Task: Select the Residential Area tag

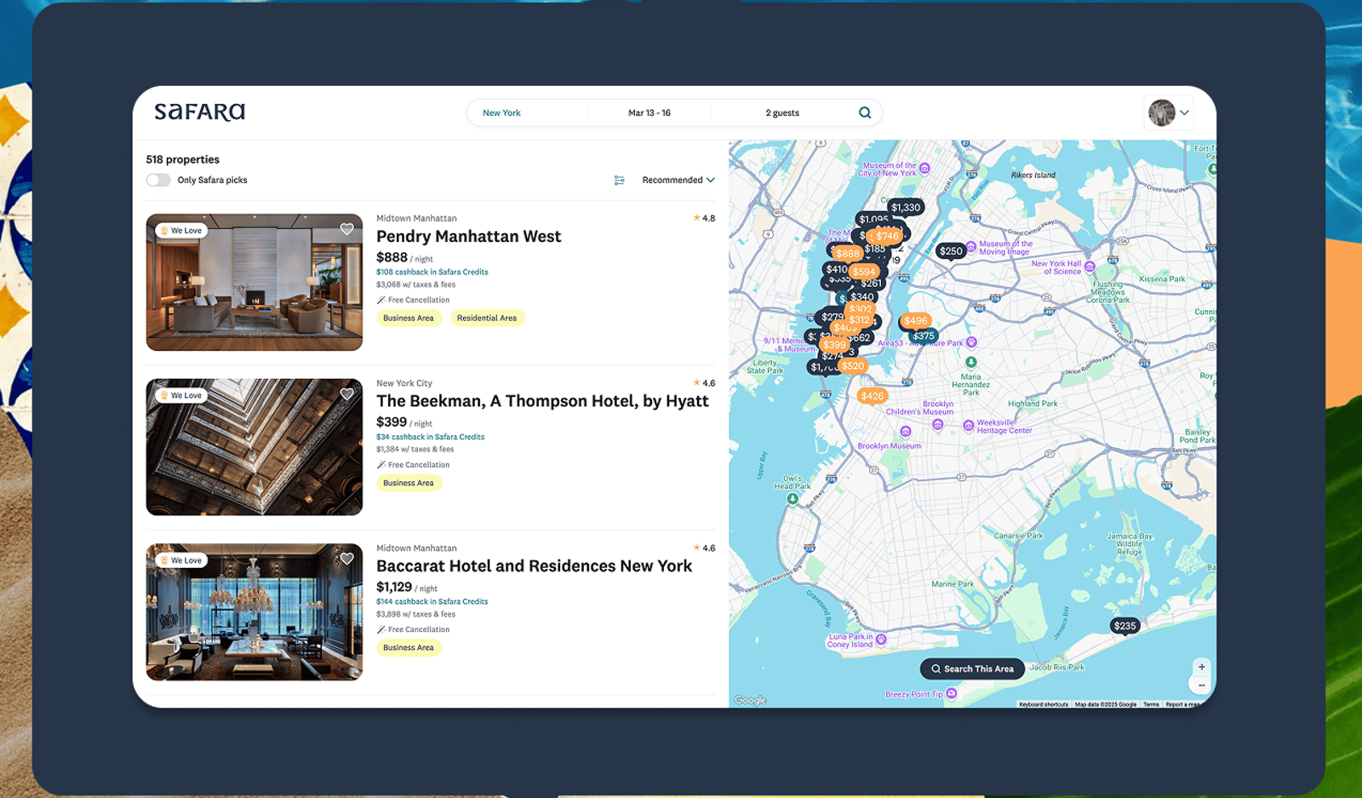Action: [487, 318]
